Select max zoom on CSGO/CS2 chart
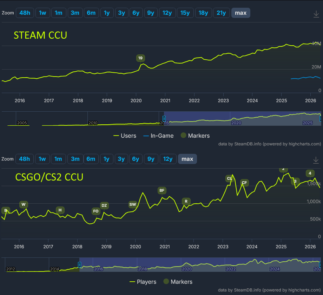The width and height of the screenshot is (323, 295). 187,159
